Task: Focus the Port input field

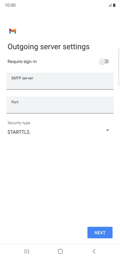Action: coord(60,105)
